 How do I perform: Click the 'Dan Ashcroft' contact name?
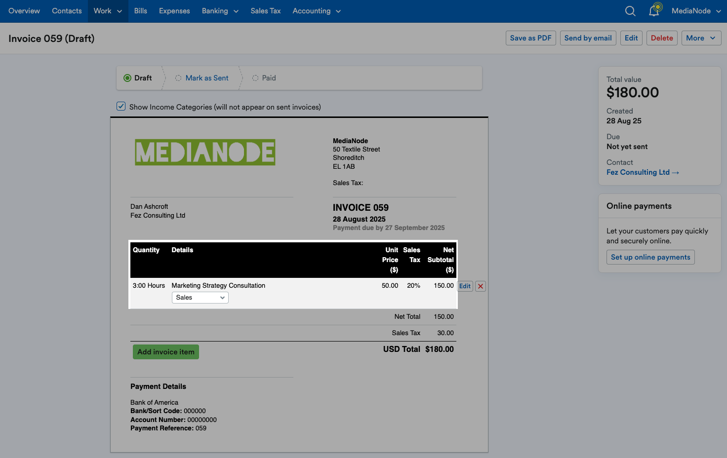click(149, 207)
